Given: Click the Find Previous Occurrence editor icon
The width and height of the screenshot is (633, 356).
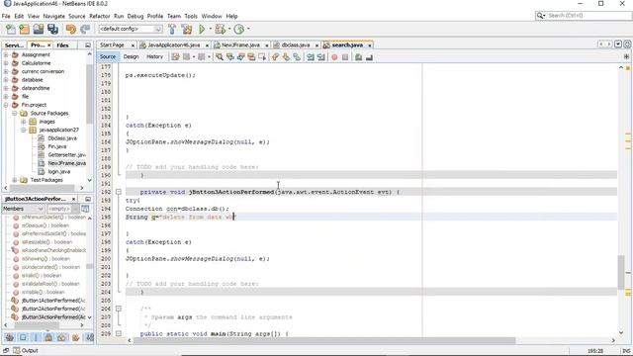Looking at the screenshot, I should coord(230,57).
